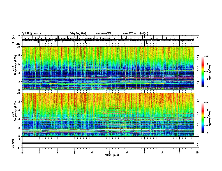Click the ch.1 spectrogram panel
222x171 pixels.
(108, 68)
